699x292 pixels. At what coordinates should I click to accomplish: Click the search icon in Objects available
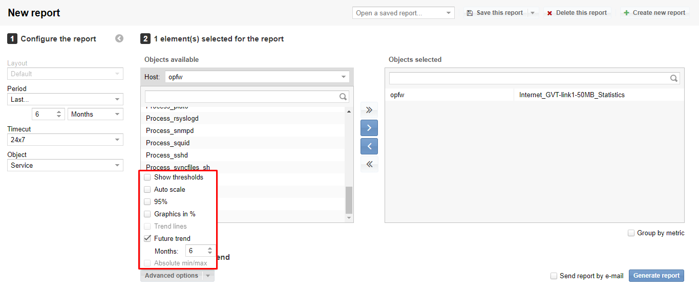[343, 97]
